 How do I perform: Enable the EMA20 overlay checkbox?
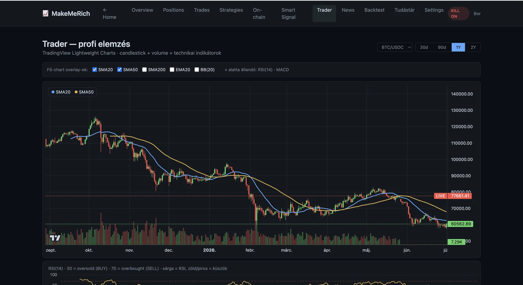[x=172, y=69]
